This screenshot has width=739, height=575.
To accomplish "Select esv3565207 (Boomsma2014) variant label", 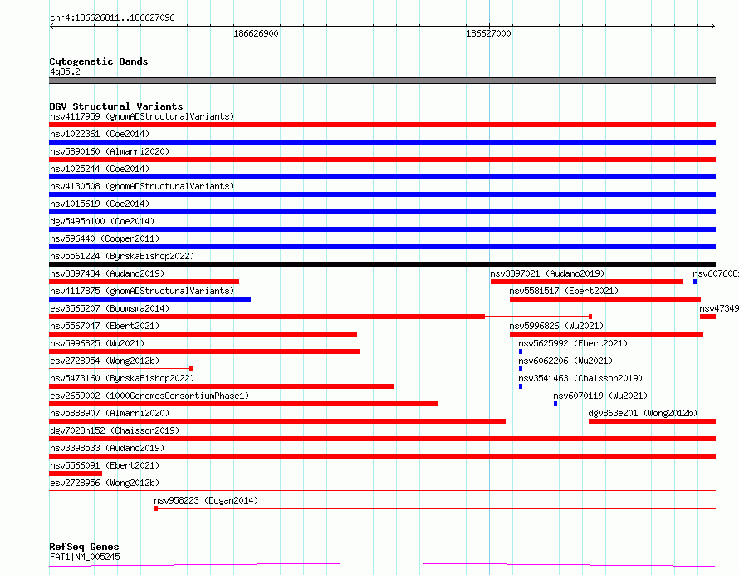I will click(x=110, y=308).
